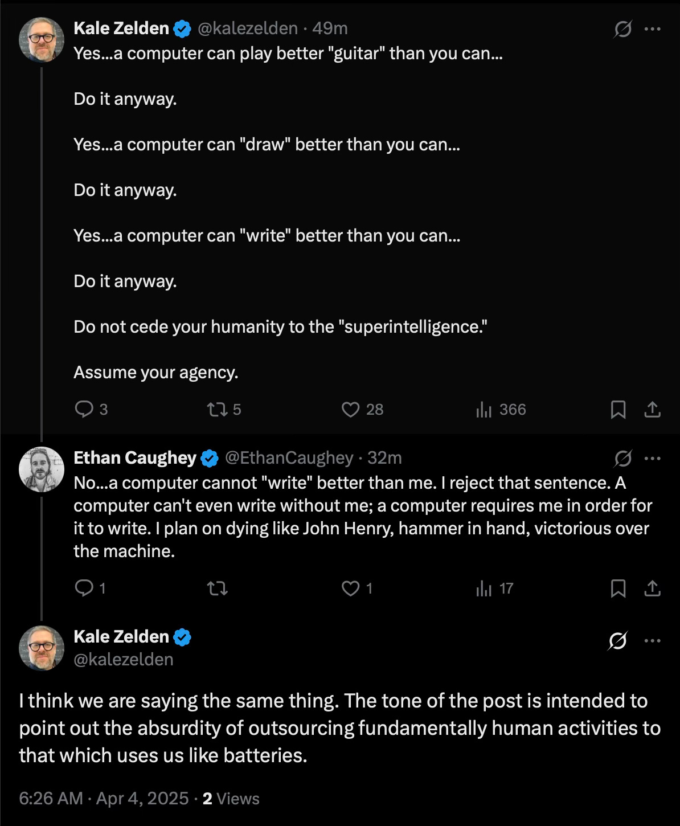
Task: Open Ethan Caughey's profile name link
Action: point(135,458)
